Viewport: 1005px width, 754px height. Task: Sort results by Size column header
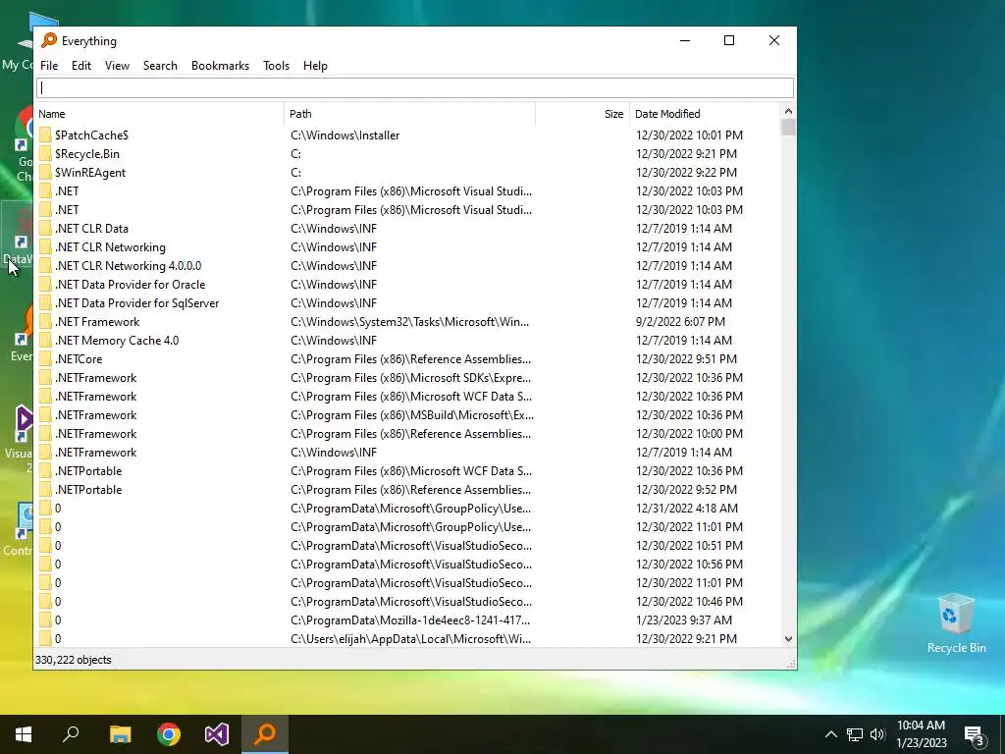[582, 114]
